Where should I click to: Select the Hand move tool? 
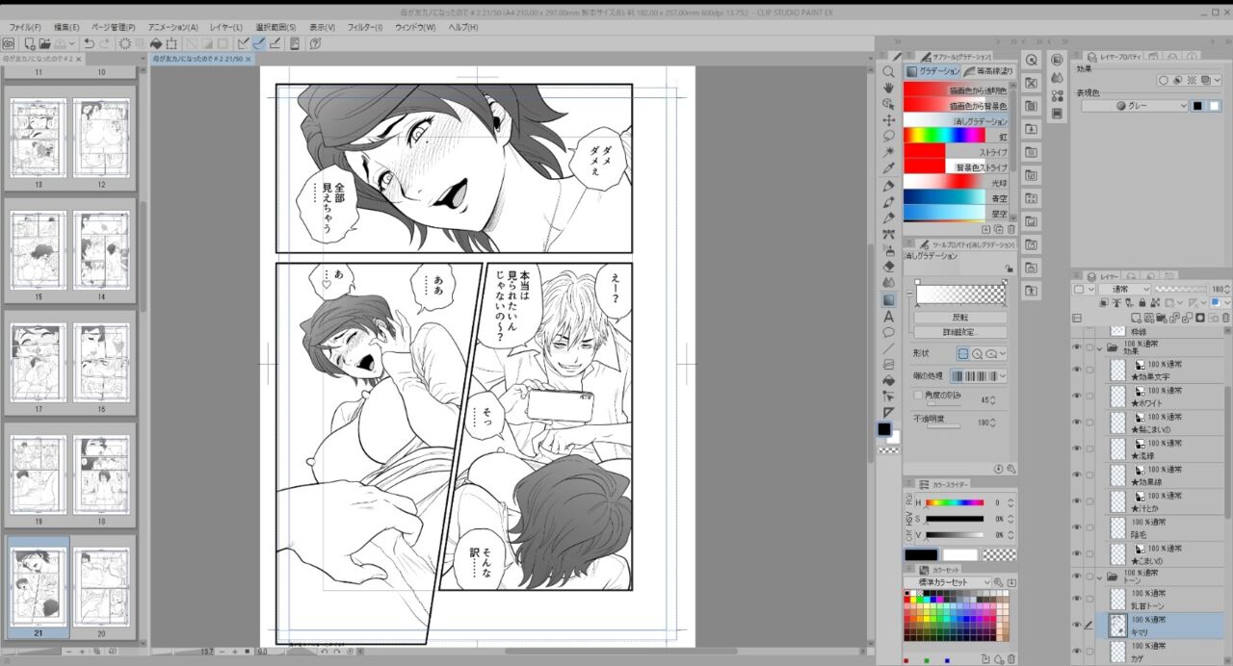click(888, 88)
